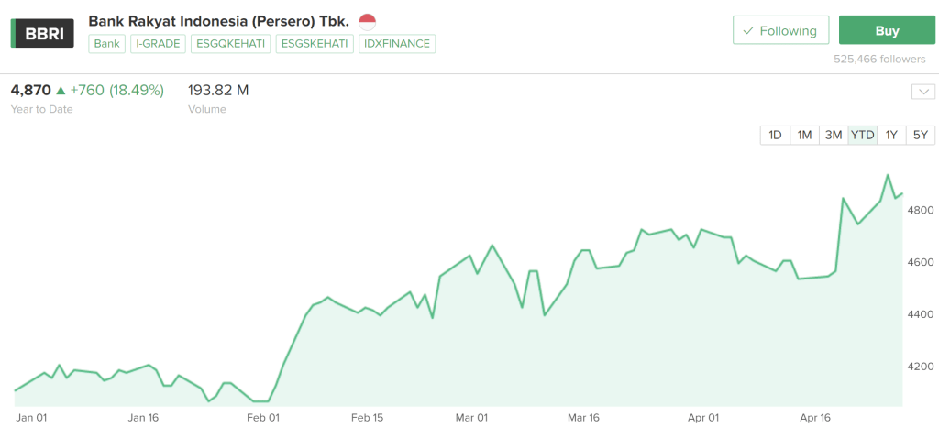Click the Bank Rakyat Indonesia company title
Screen dimensions: 939x438
coord(219,20)
